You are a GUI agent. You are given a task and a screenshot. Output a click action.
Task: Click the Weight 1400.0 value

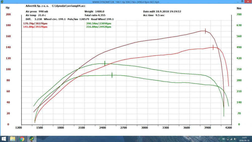tap(94, 11)
